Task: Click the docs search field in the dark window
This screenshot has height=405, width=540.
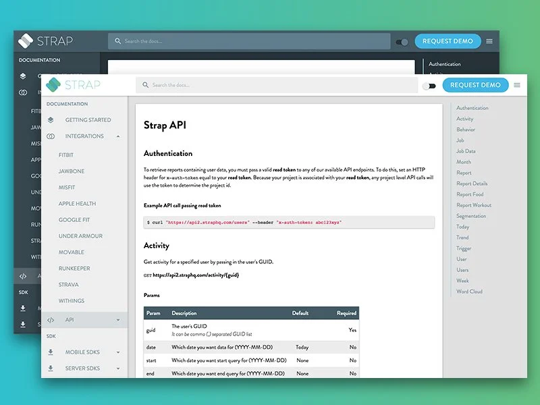Action: 249,41
